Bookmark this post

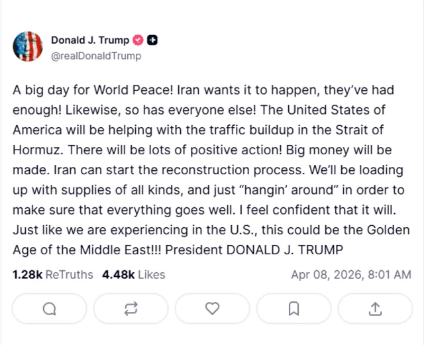(293, 308)
